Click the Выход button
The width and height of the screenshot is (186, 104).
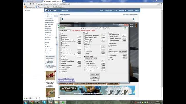coord(95,80)
